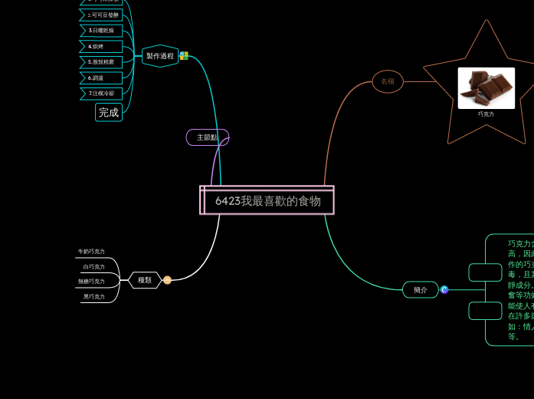Select the 名稱 oval node
The image size is (534, 399).
(388, 81)
